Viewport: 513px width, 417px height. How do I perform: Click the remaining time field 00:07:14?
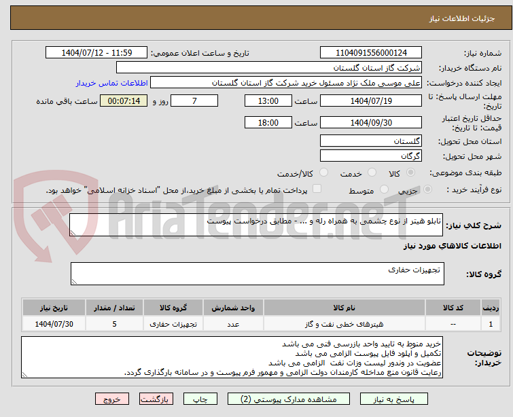click(x=124, y=101)
